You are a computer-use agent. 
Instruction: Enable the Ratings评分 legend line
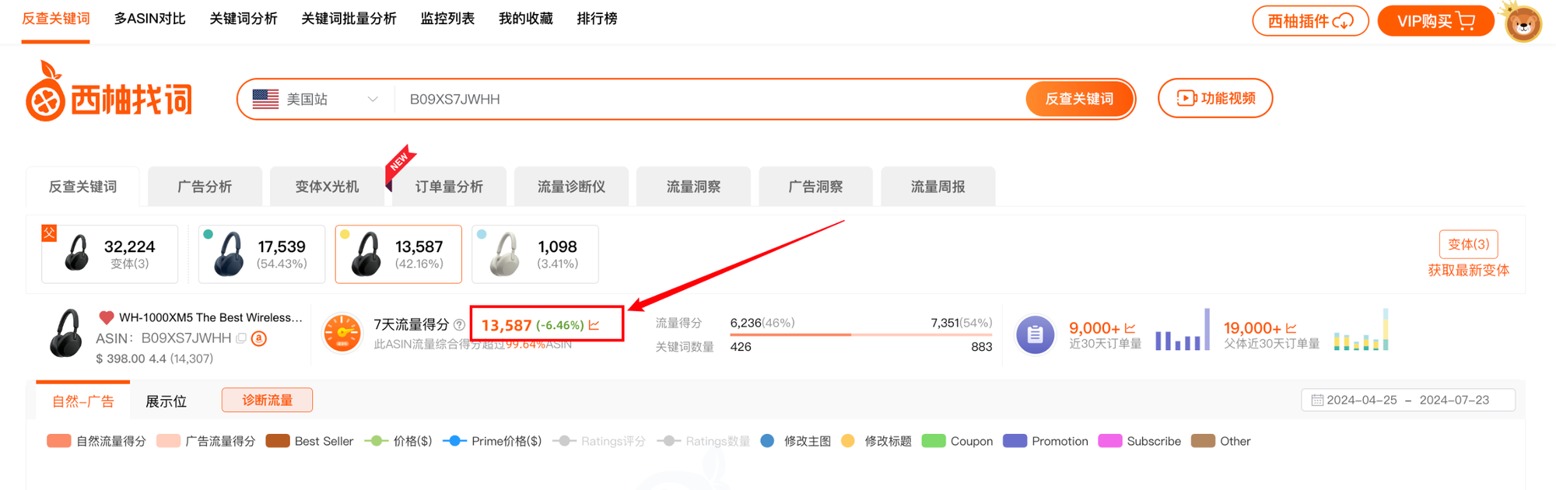click(x=599, y=441)
